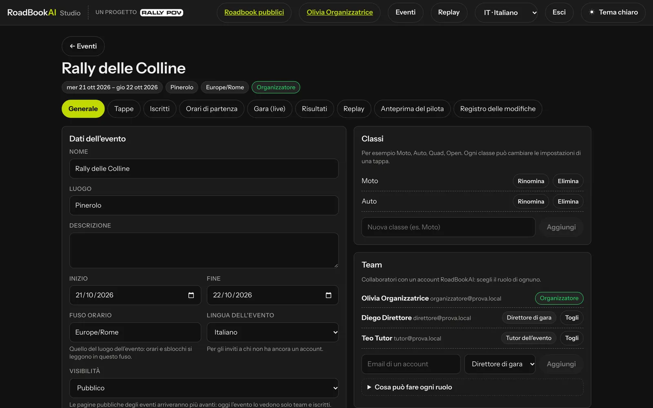Open the IT · Italiano language dropdown
Image resolution: width=653 pixels, height=408 pixels.
[506, 13]
